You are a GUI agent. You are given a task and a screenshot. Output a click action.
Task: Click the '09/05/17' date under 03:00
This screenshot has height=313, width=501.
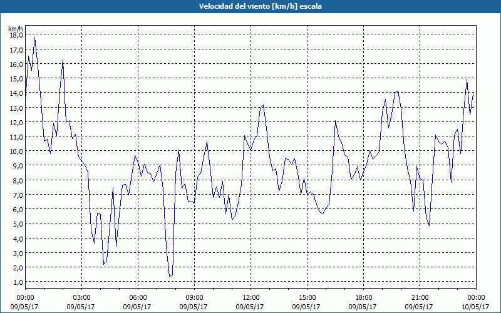tap(81, 307)
